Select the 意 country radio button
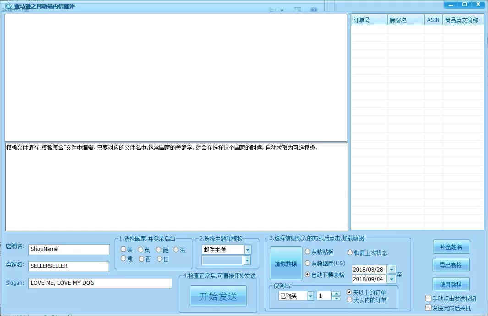The width and height of the screenshot is (488, 316). tap(123, 258)
